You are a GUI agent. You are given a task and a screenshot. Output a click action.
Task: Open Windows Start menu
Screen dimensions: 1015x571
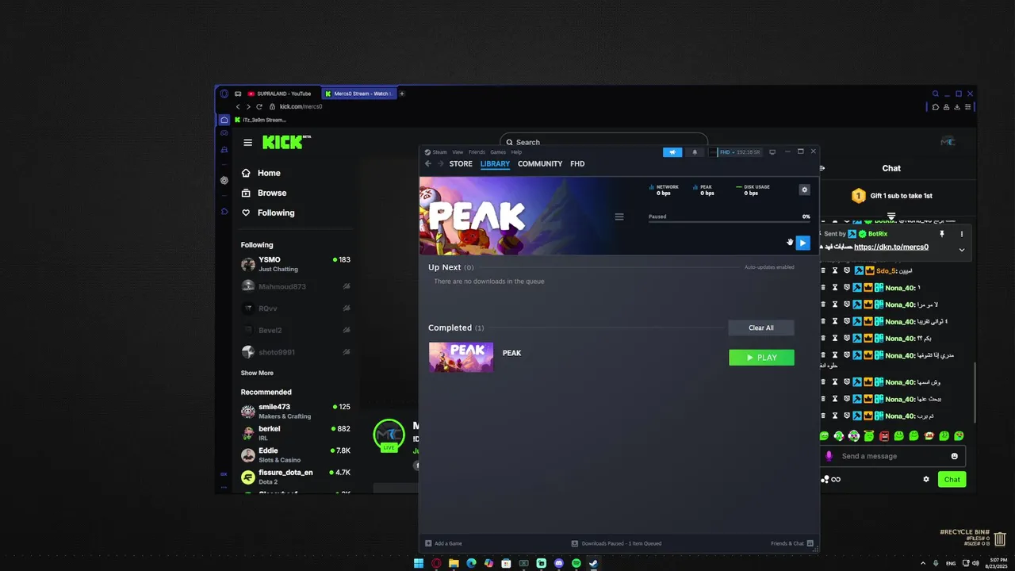point(419,563)
